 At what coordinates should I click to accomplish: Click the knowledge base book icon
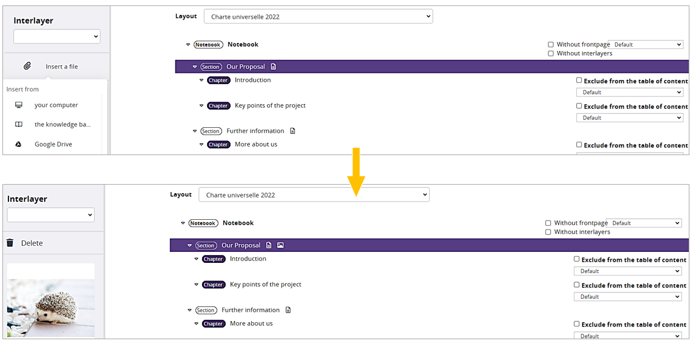(x=19, y=124)
